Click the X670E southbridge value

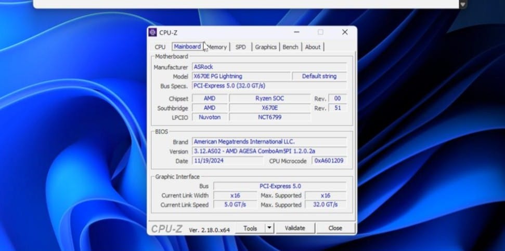269,108
